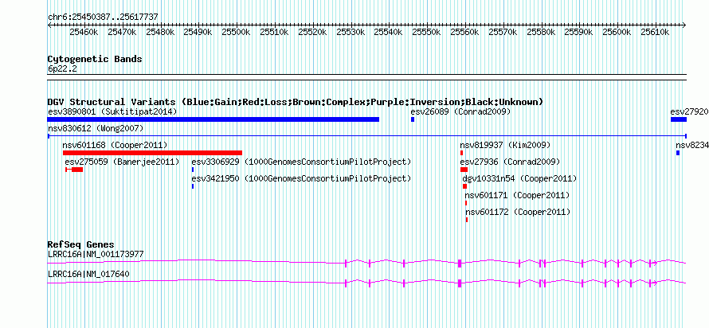The image size is (709, 328).
Task: Click the esv27936 red loss block
Action: pos(464,170)
